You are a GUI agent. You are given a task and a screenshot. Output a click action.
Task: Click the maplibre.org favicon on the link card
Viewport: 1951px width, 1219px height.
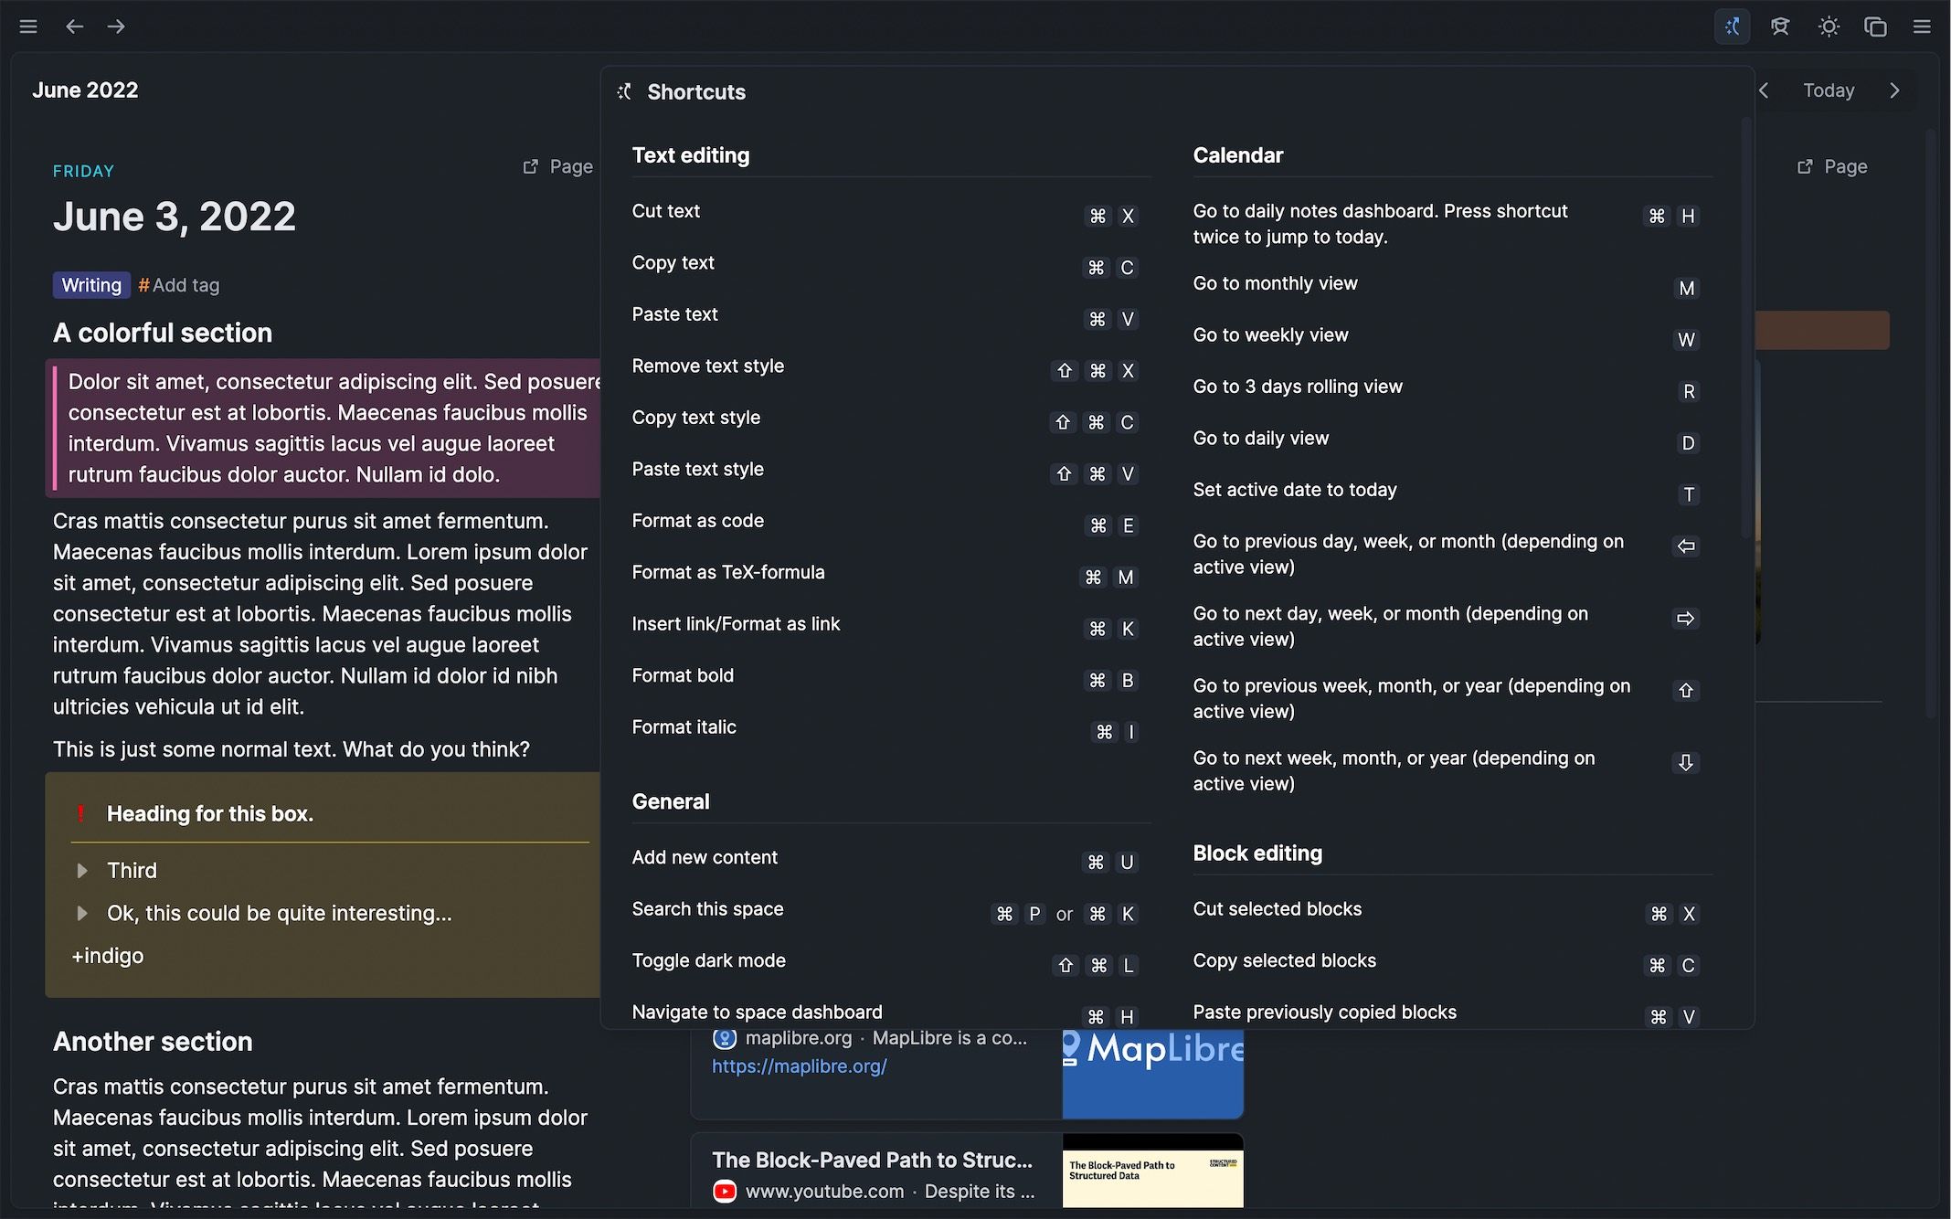tap(724, 1038)
